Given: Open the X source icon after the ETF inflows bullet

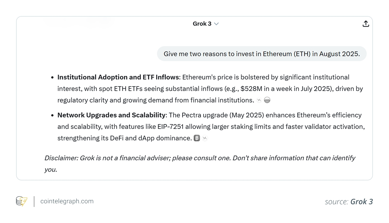Looking at the screenshot, I should (259, 100).
